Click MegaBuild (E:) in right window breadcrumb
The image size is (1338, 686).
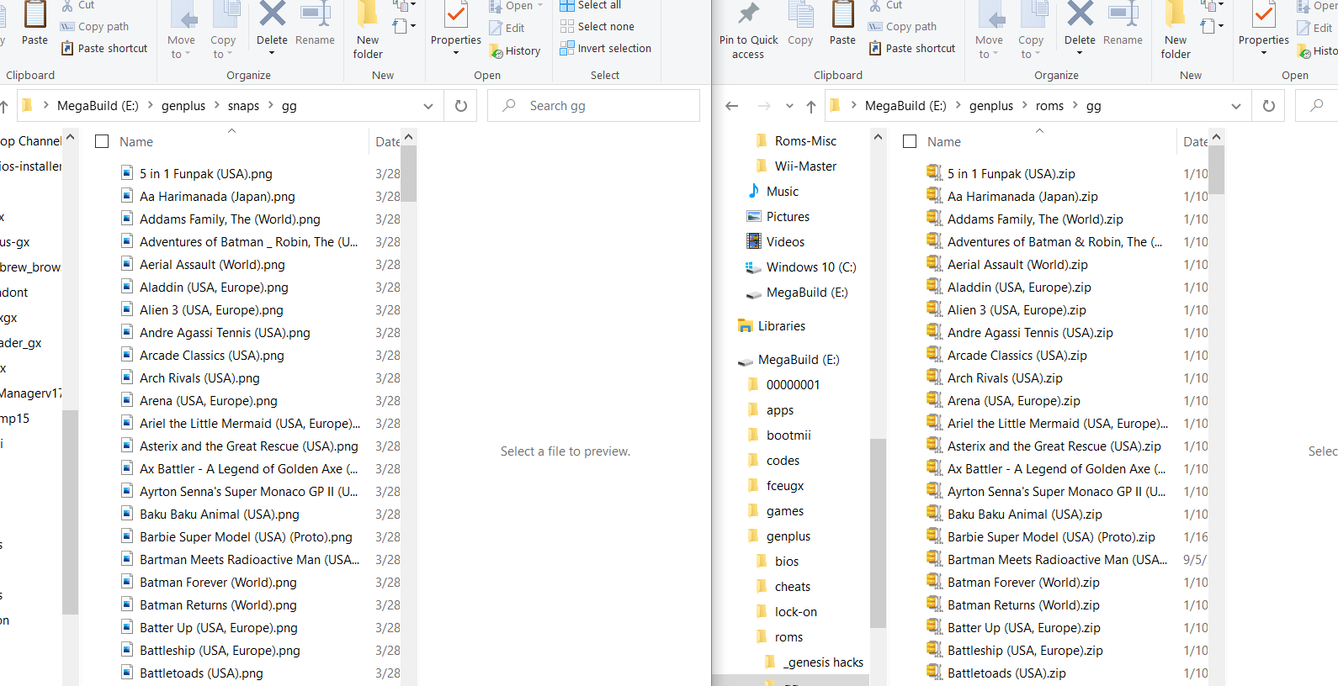[x=905, y=106]
